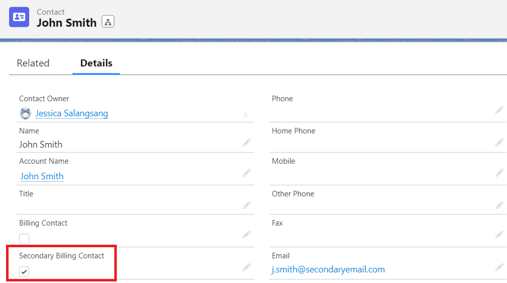
Task: Click the Billing Contact edit pencil
Action: 247,234
